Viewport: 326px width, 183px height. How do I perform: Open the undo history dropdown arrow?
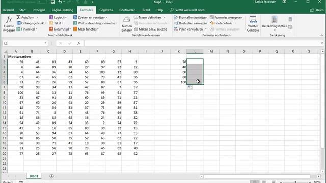pos(64,2)
